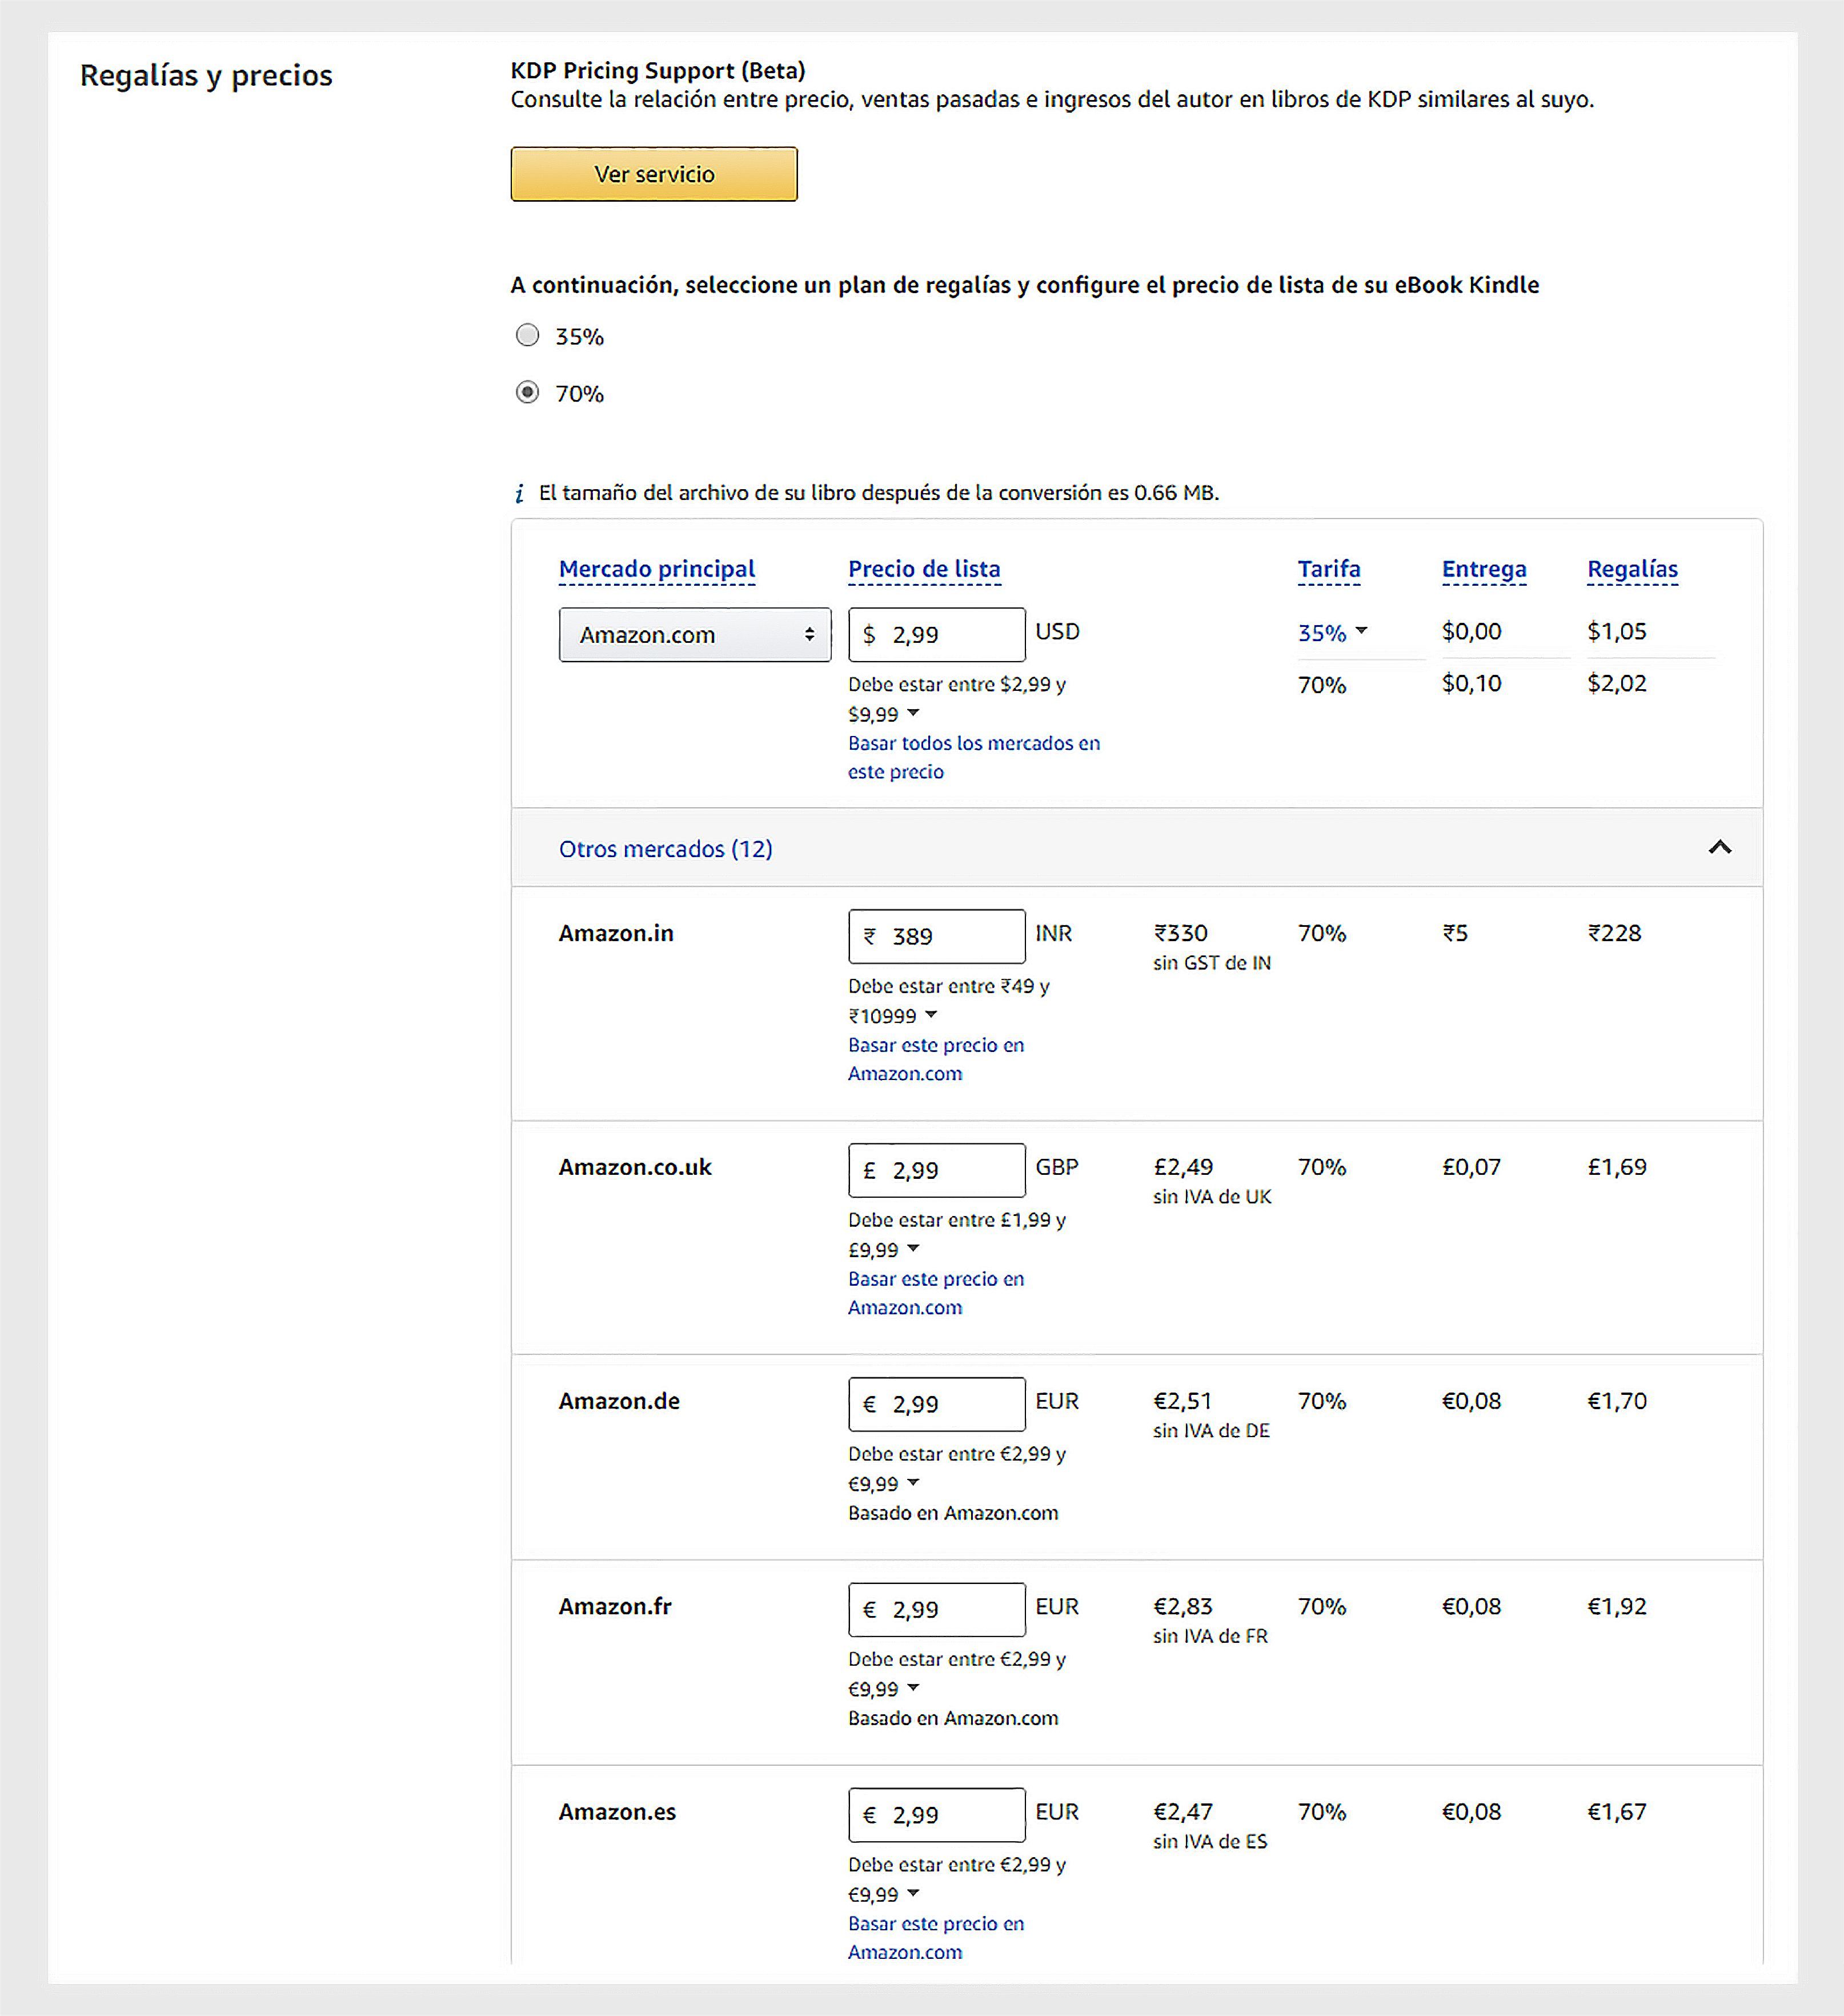
Task: Click the KDP Pricing Support (Beta) heading
Action: click(x=658, y=70)
